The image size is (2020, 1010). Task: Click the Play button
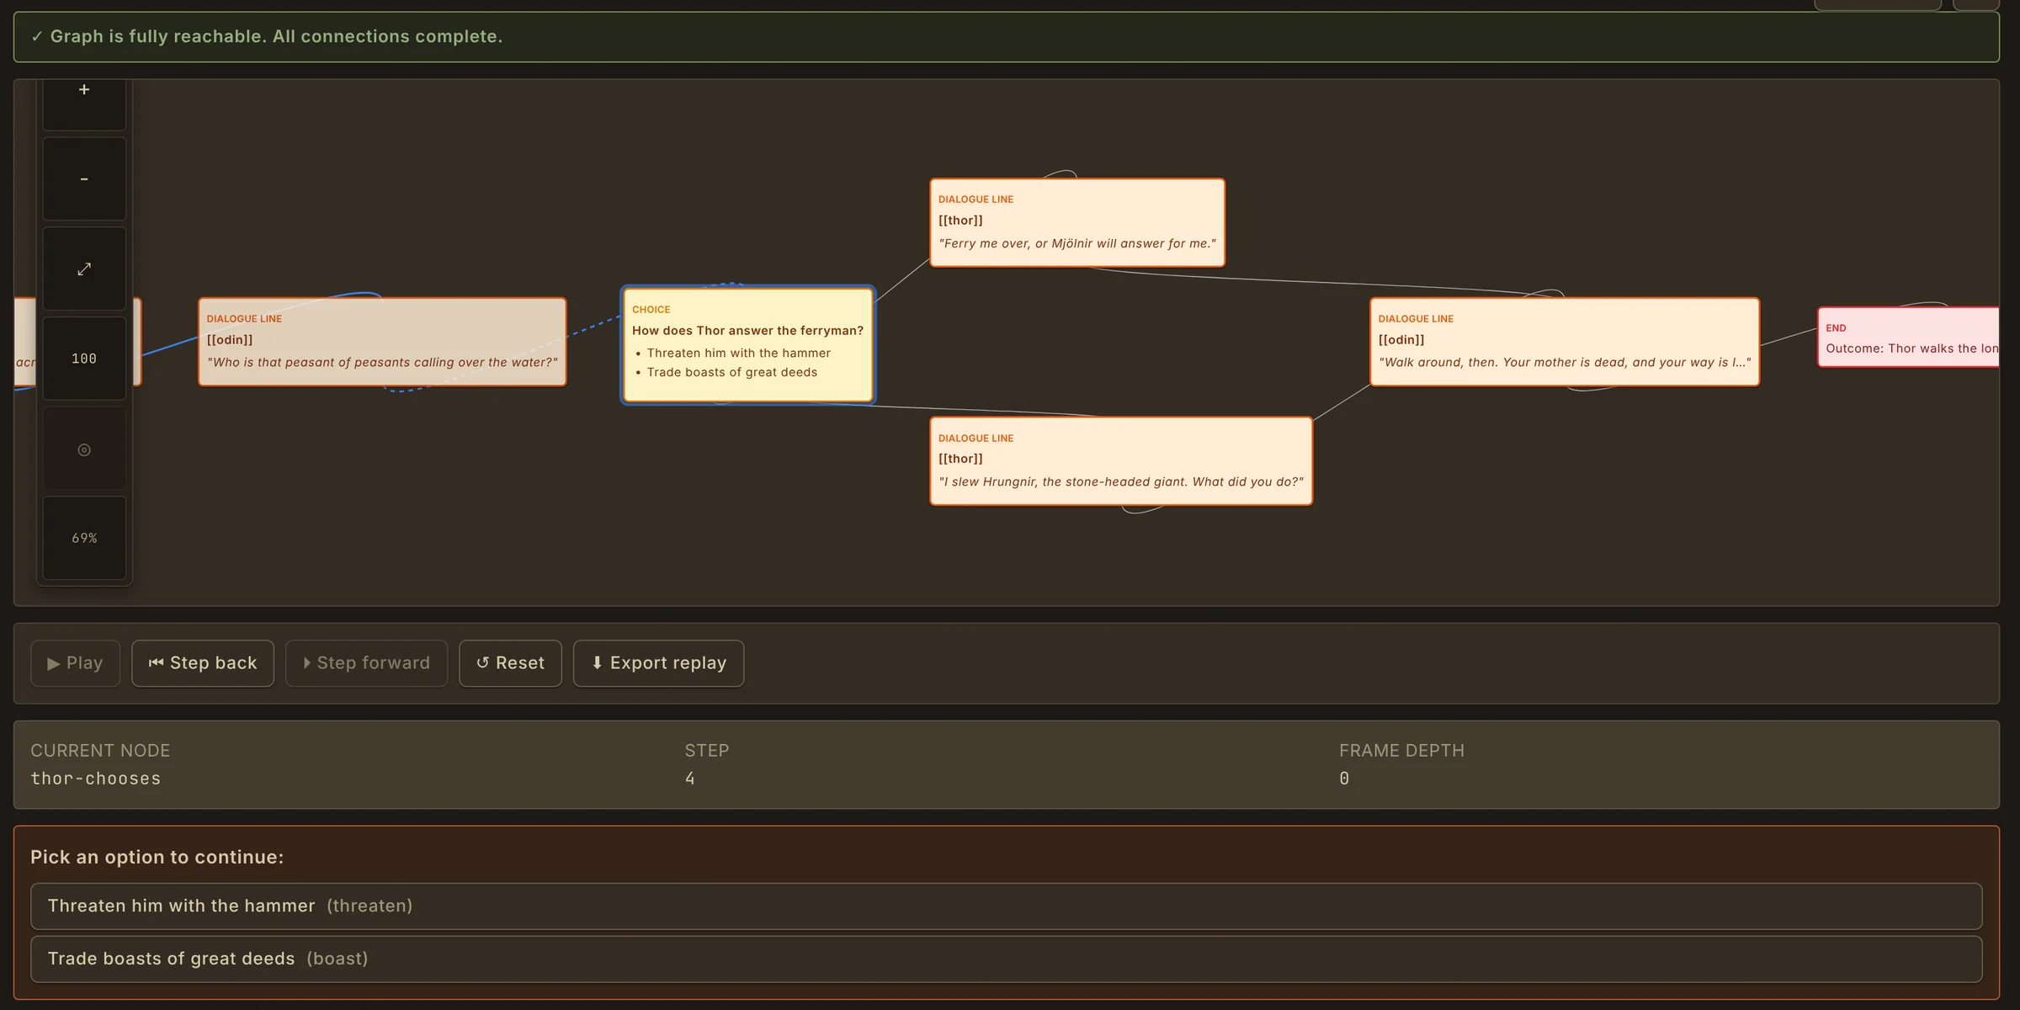point(76,663)
